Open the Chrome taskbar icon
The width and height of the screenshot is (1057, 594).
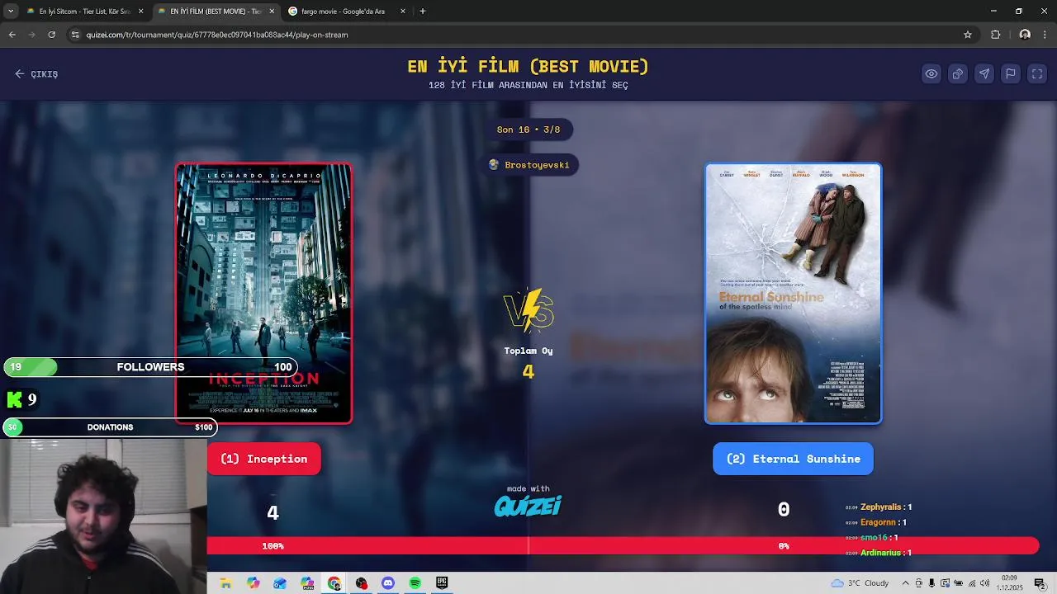tap(334, 583)
